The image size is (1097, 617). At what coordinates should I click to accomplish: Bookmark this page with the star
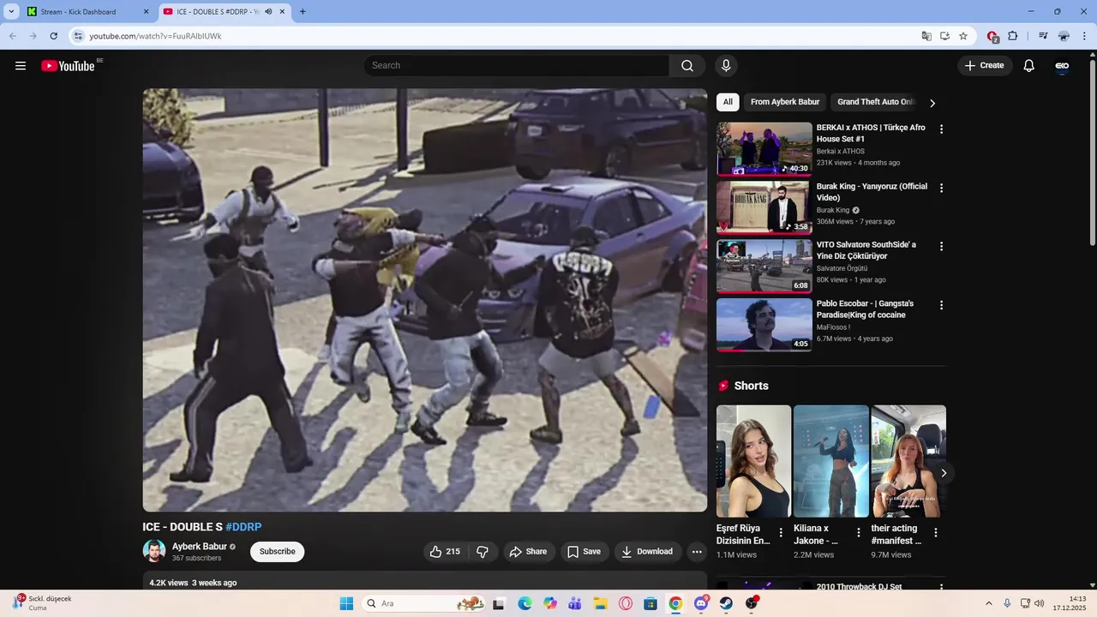963,36
